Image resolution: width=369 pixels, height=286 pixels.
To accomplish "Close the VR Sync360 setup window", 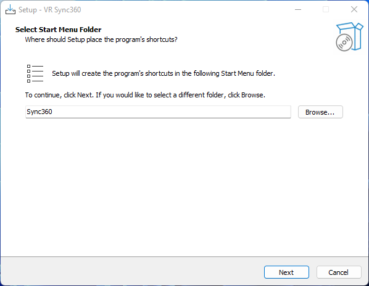I will click(354, 10).
